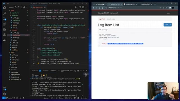Open the Docker whale icon in activity bar
Viewport: 180px width, 101px height.
click(x=4, y=40)
